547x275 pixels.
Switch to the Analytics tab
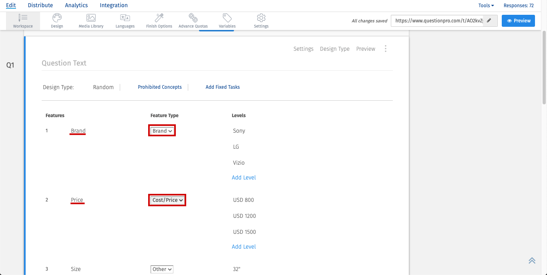76,5
